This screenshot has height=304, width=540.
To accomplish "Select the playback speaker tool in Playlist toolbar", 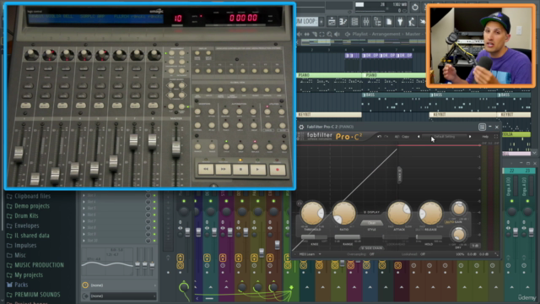I will [x=337, y=34].
